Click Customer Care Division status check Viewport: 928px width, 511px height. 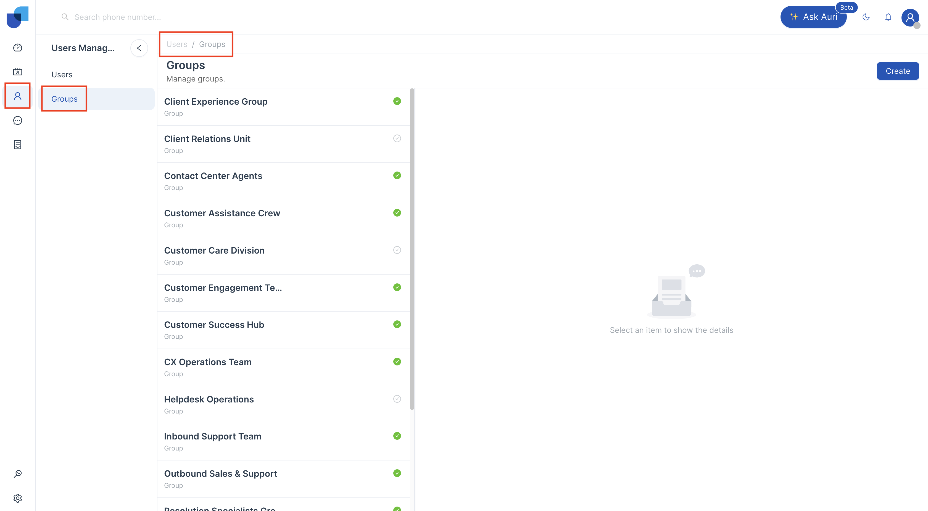(397, 250)
